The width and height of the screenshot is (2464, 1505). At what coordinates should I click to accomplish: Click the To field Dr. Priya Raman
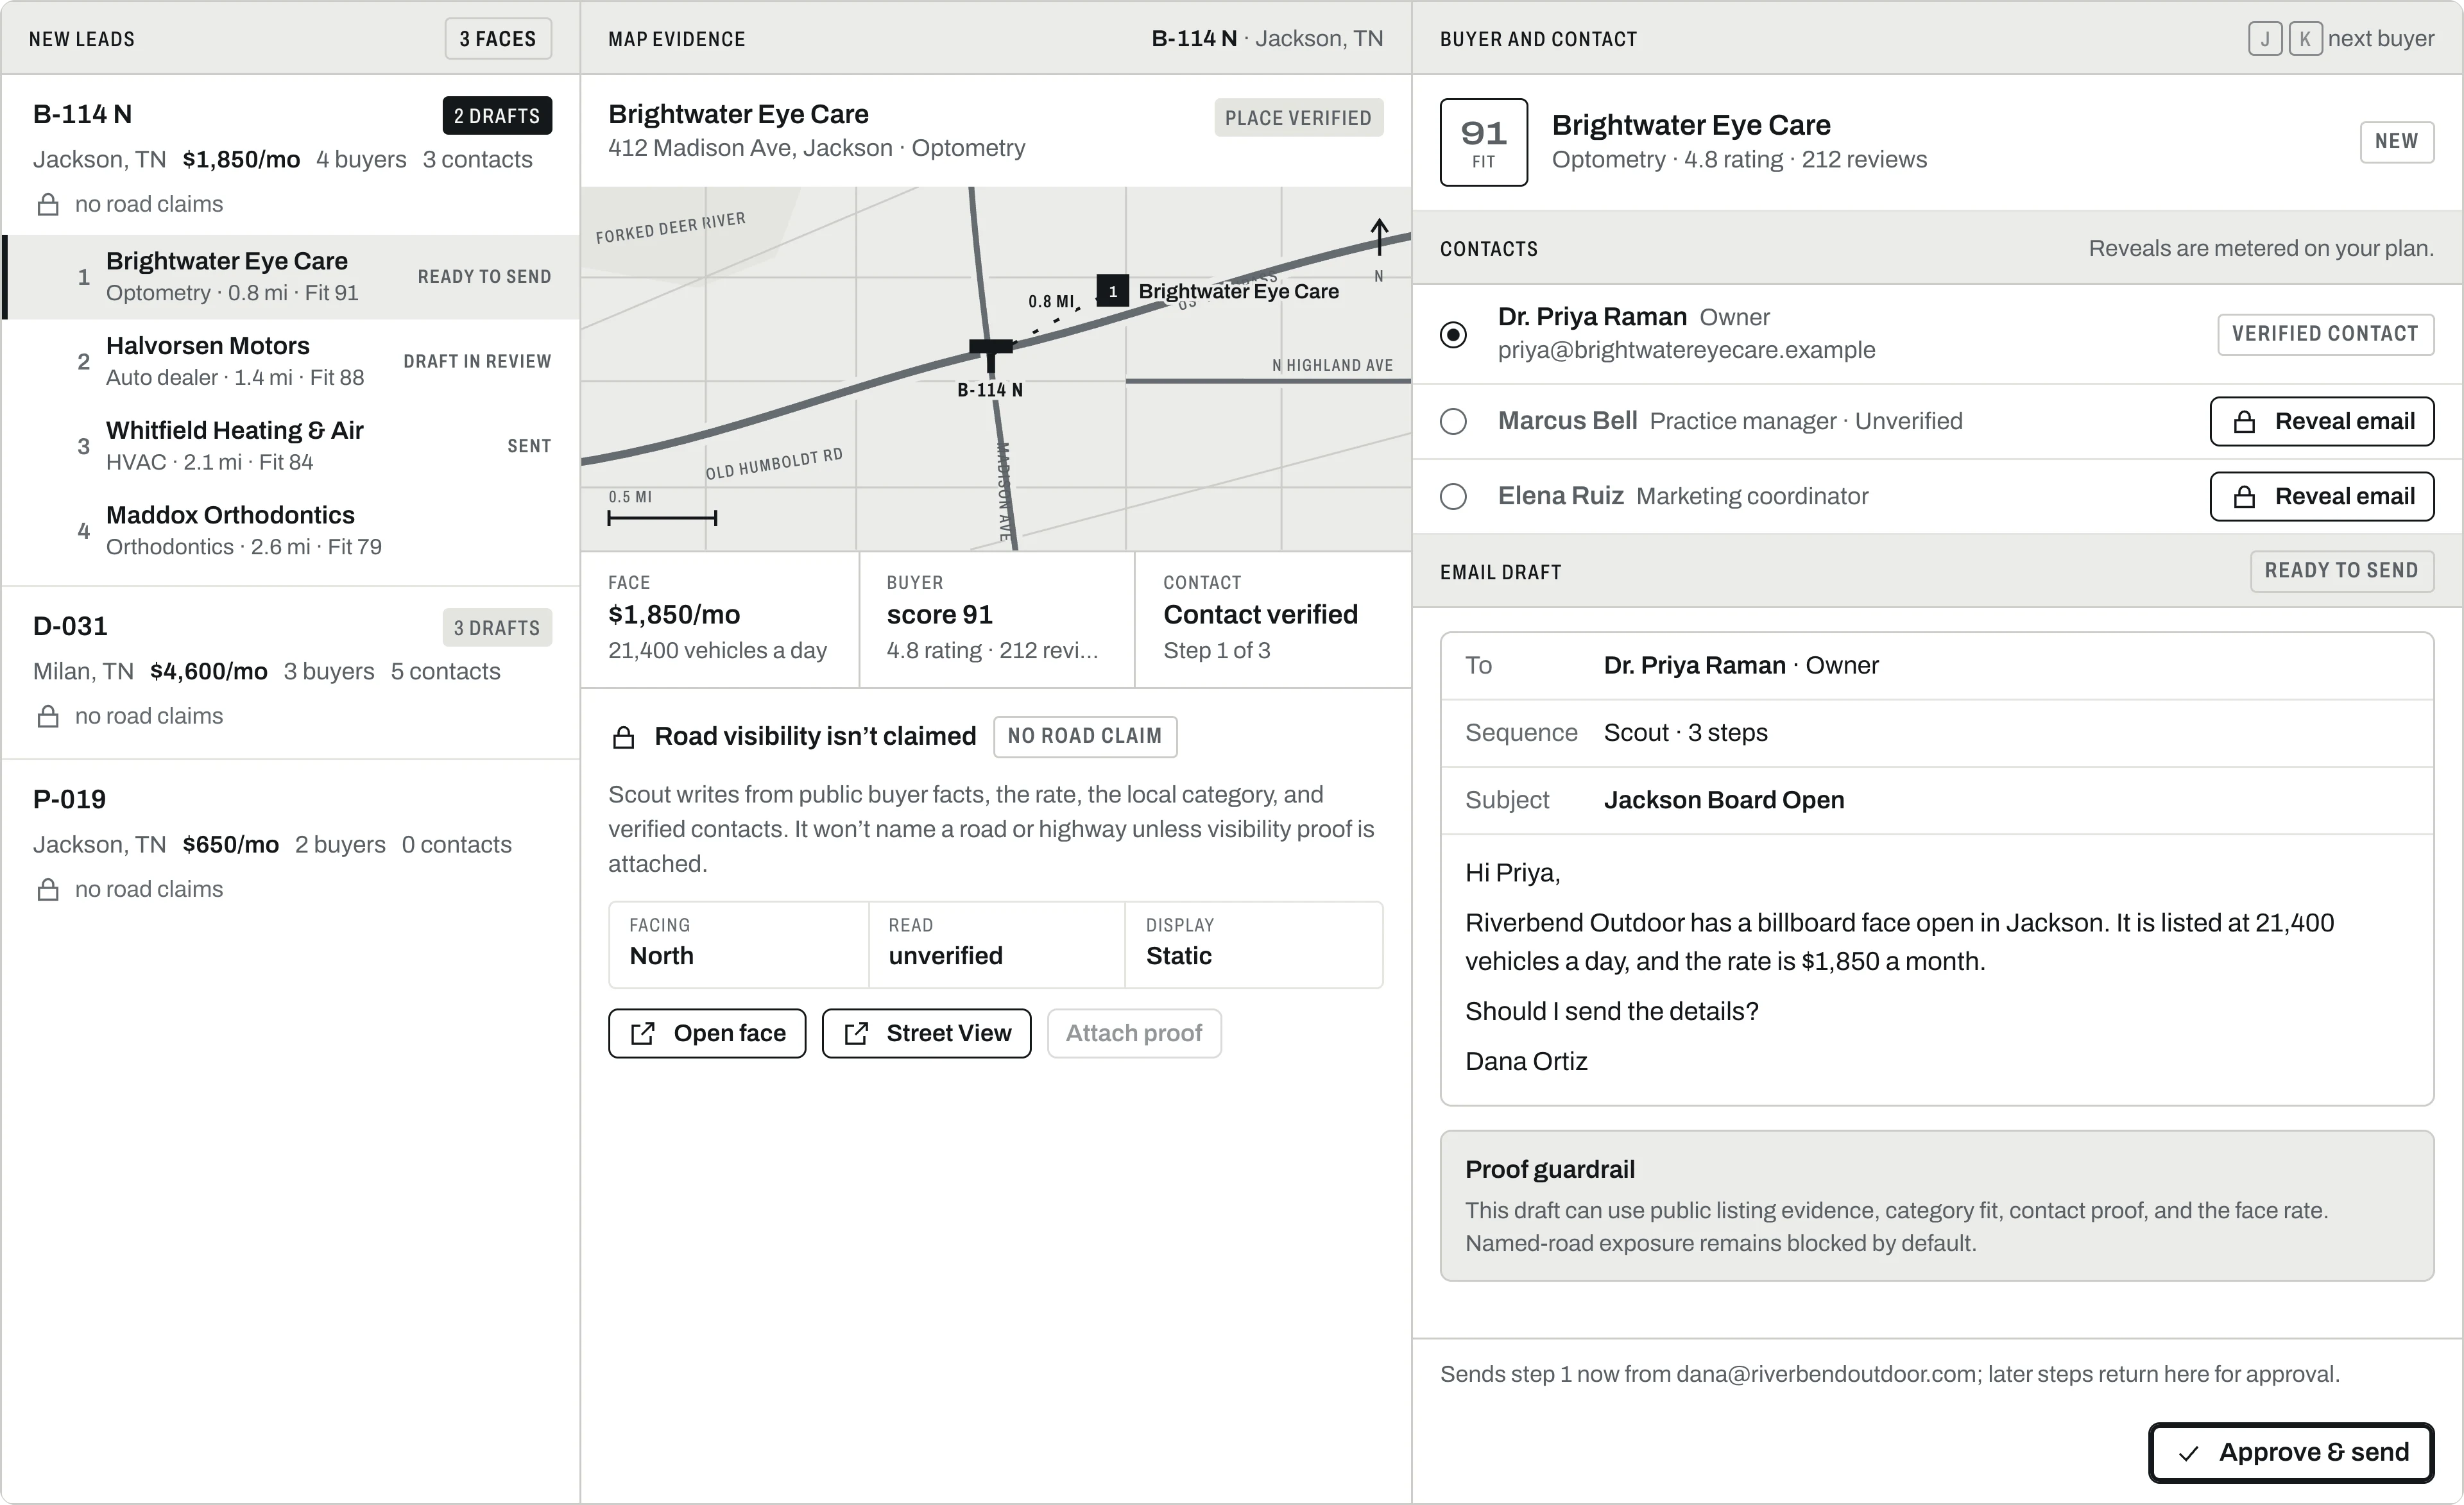(x=1937, y=666)
